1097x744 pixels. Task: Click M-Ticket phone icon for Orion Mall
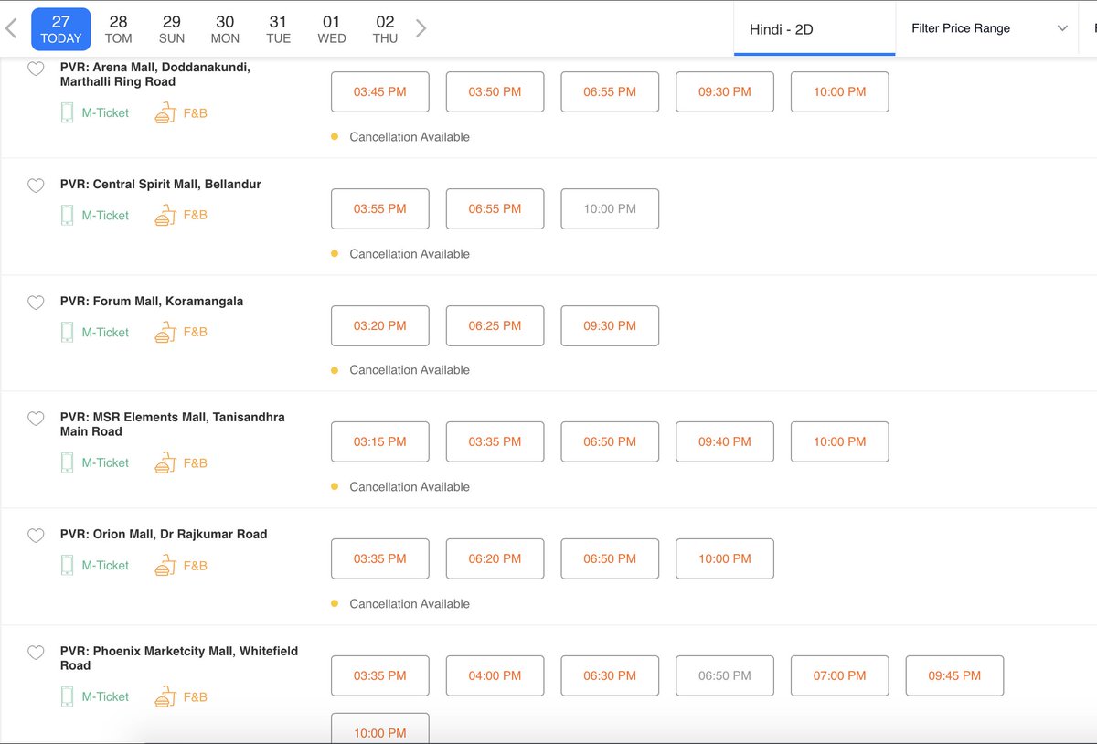67,565
